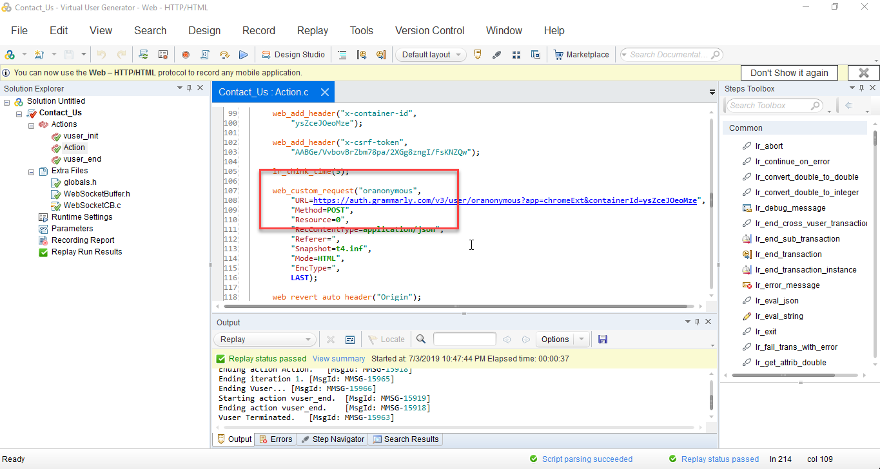
Task: Click Don't Show it again button
Action: (x=789, y=73)
